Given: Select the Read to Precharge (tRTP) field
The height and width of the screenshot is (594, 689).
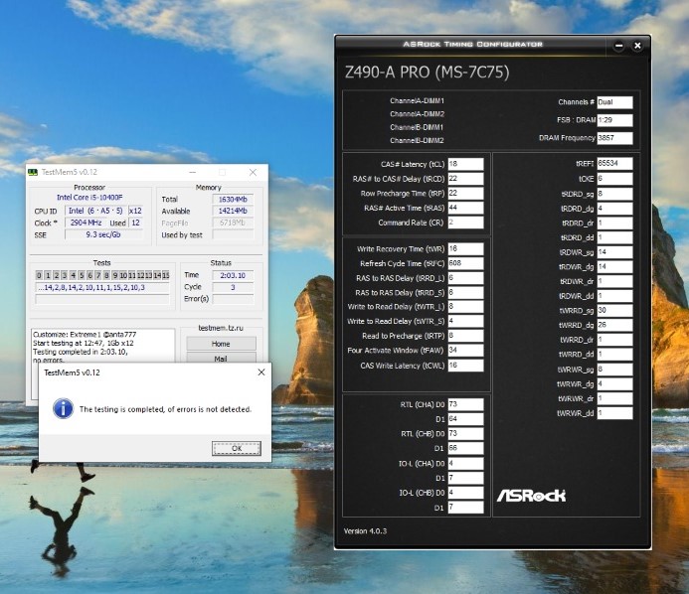Looking at the screenshot, I should tap(465, 336).
